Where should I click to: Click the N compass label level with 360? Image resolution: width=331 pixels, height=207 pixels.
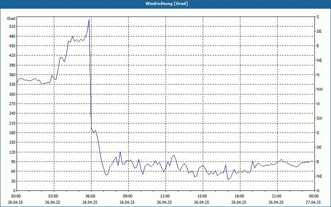tap(318, 75)
